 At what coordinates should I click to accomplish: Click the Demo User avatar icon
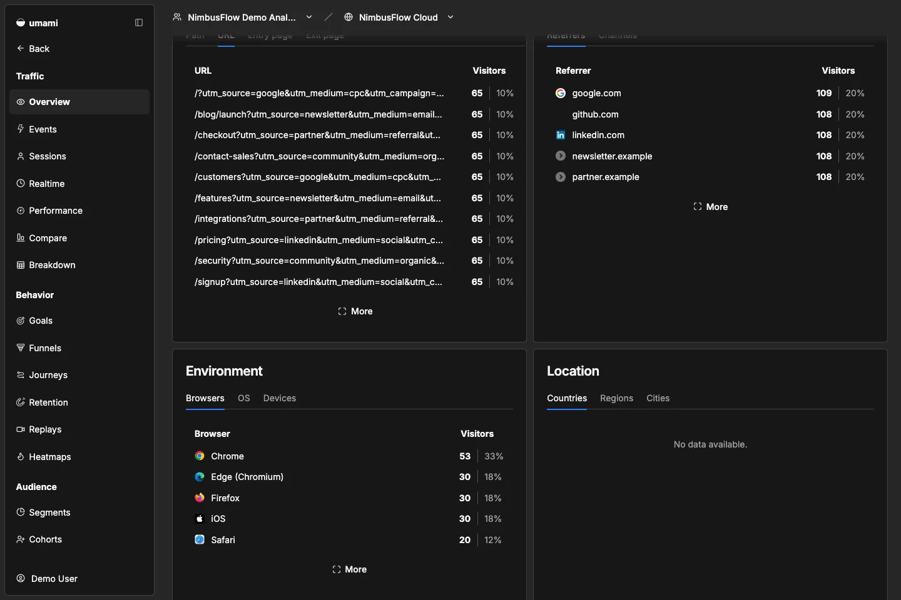point(21,578)
